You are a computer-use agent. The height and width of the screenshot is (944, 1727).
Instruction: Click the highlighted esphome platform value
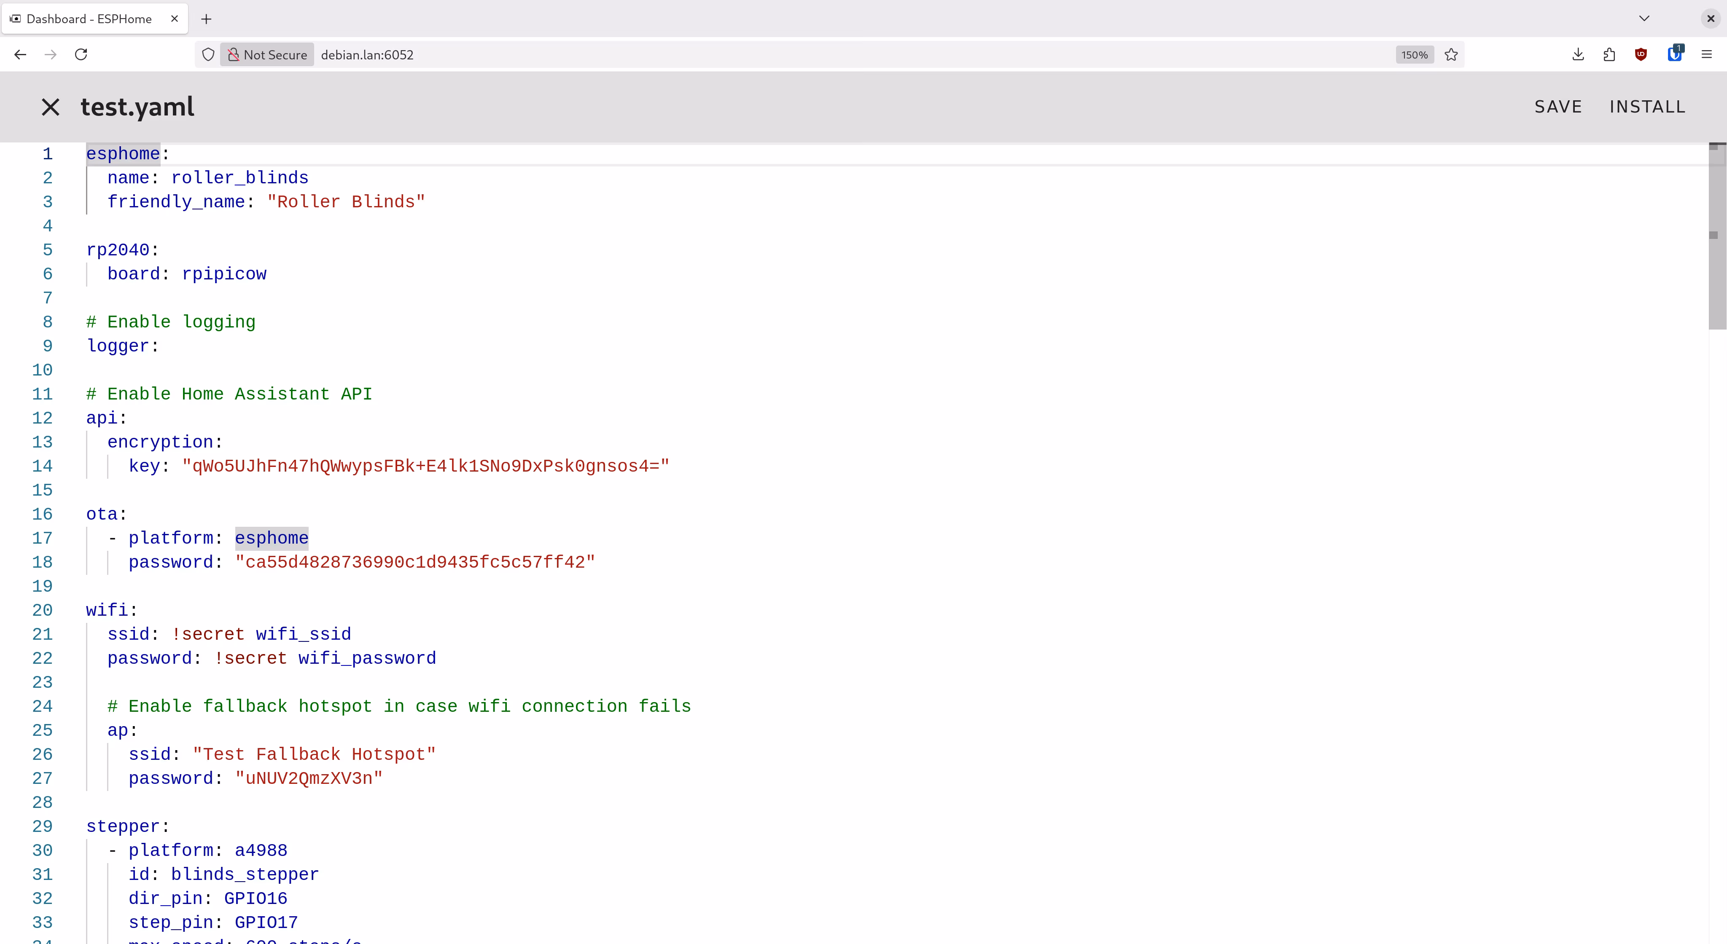click(x=272, y=539)
